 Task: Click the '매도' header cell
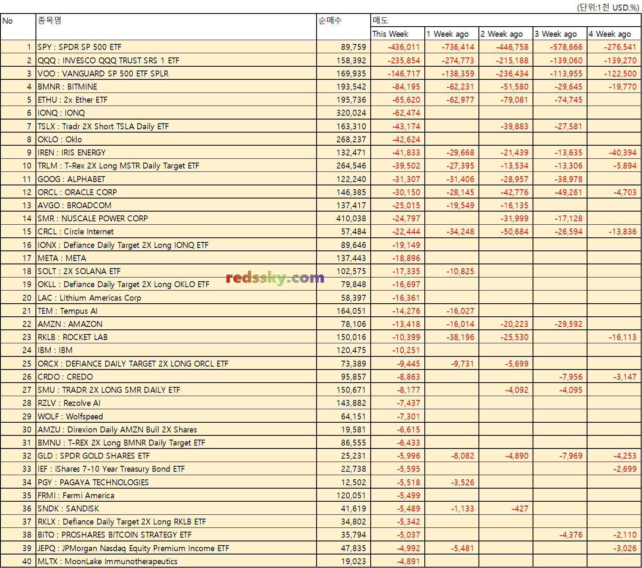(x=506, y=20)
